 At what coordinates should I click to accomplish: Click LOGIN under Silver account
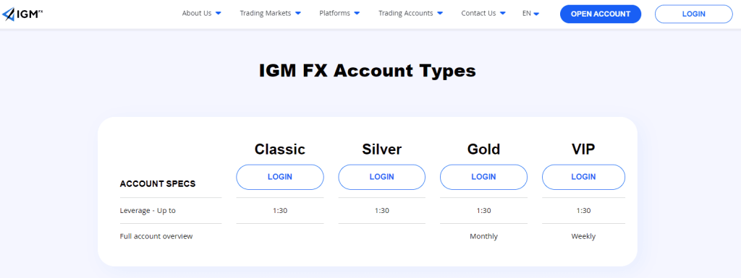(x=382, y=177)
